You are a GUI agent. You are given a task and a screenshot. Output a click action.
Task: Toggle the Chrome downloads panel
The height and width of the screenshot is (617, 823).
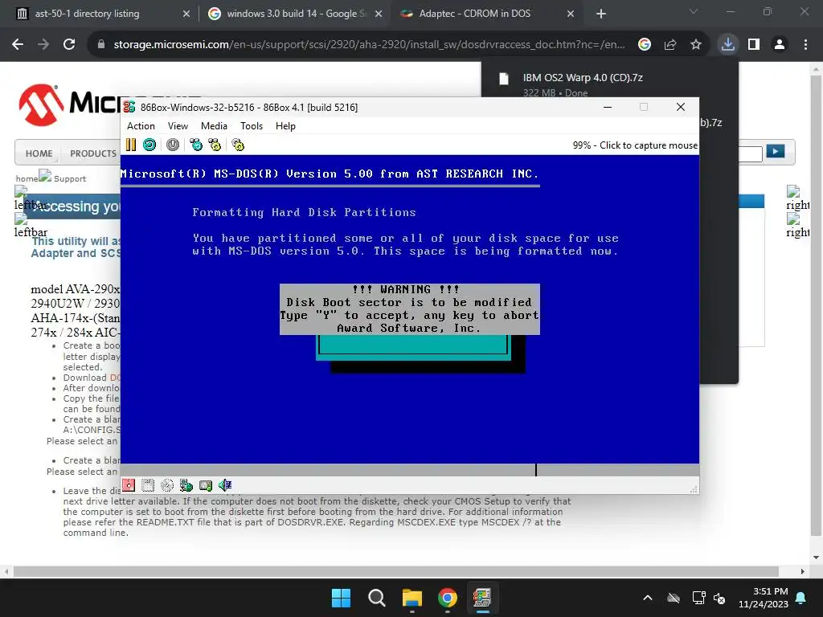tap(728, 45)
